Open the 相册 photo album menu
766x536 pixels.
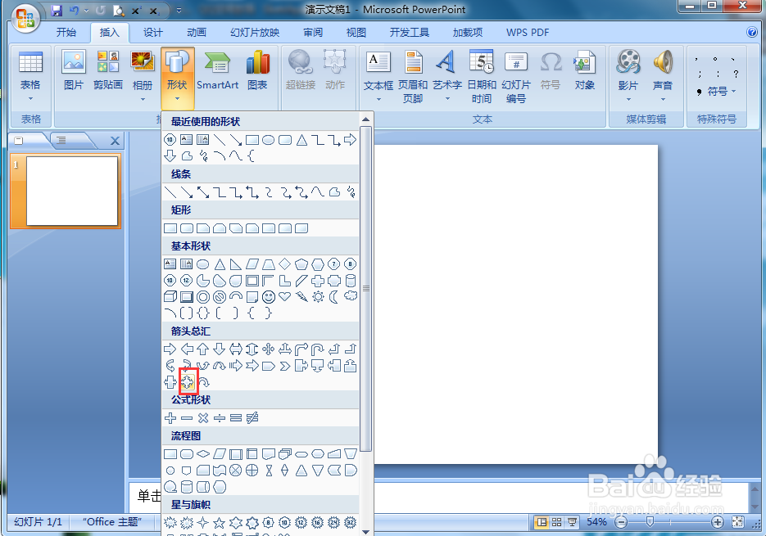143,77
